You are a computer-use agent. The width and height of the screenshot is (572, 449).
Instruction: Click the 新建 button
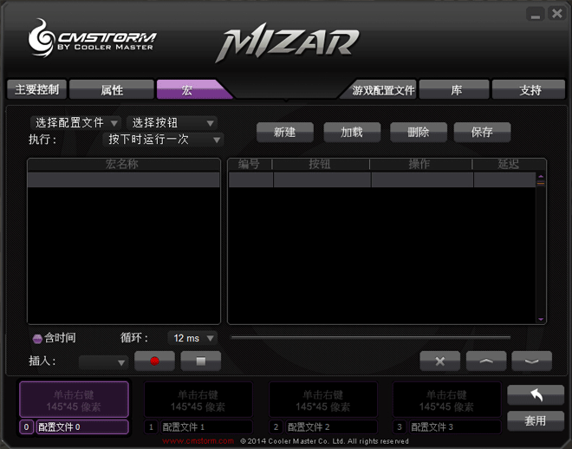click(x=285, y=132)
